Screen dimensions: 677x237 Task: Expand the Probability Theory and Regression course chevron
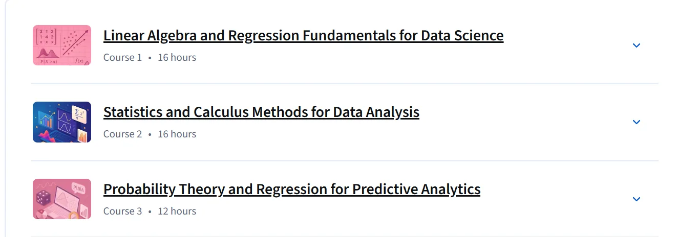(x=637, y=199)
